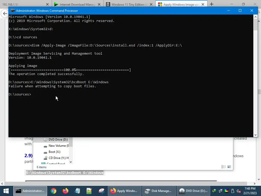The height and width of the screenshot is (196, 261).
Task: Click the 100.0% progress bar line
Action: pos(70,70)
